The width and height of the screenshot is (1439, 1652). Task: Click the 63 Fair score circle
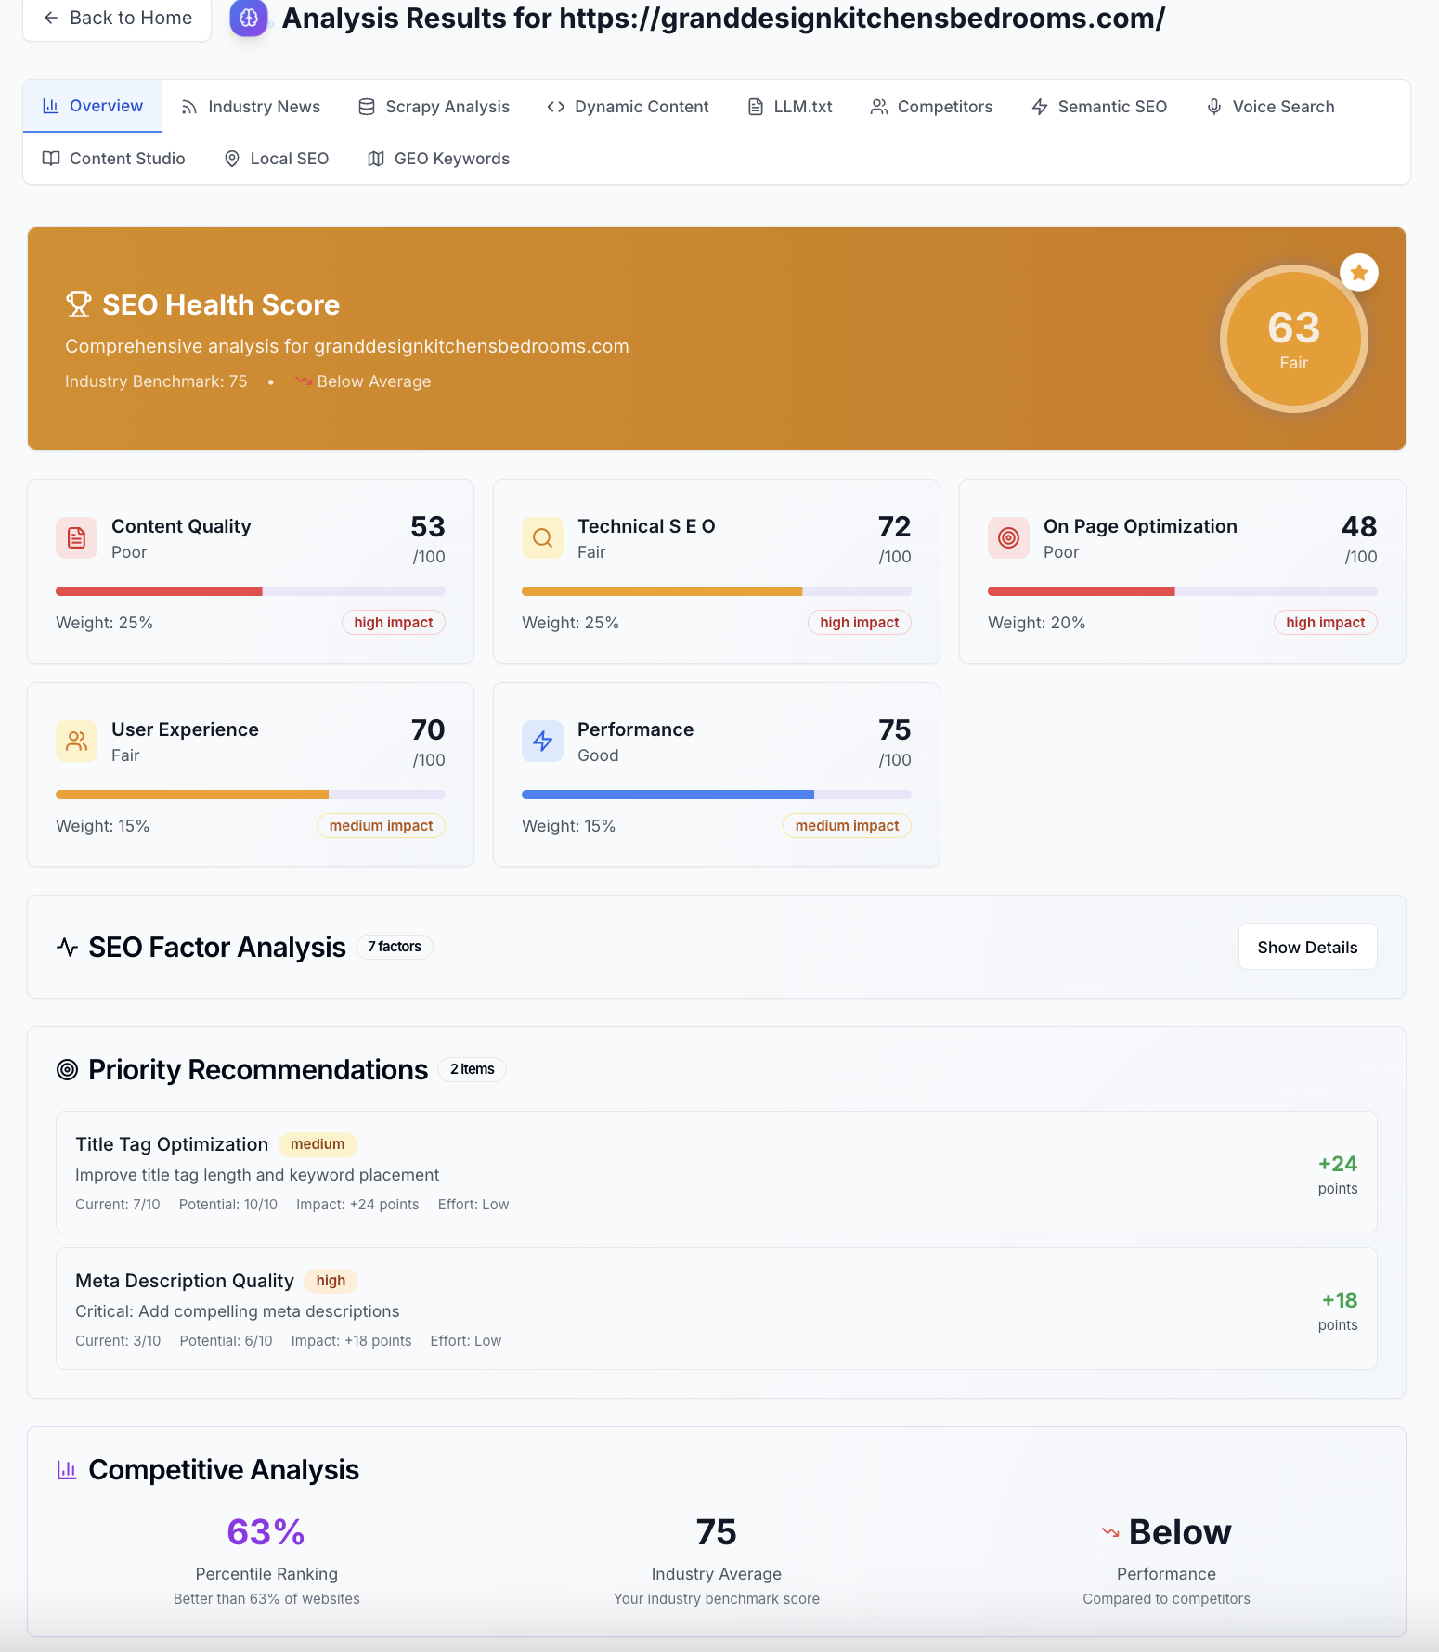(1293, 339)
